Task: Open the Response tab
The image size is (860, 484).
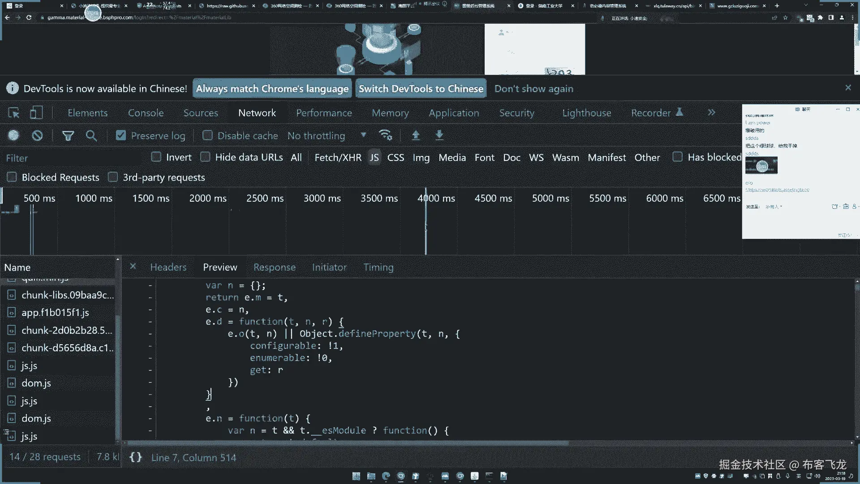Action: 274,267
